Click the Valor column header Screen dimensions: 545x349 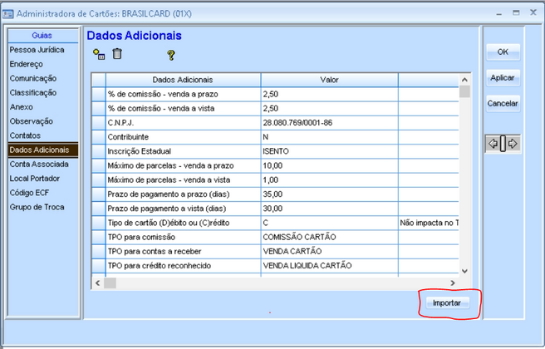click(x=329, y=80)
